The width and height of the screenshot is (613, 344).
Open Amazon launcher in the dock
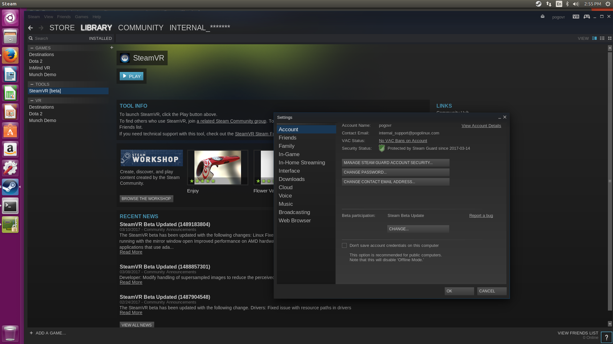pyautogui.click(x=10, y=150)
